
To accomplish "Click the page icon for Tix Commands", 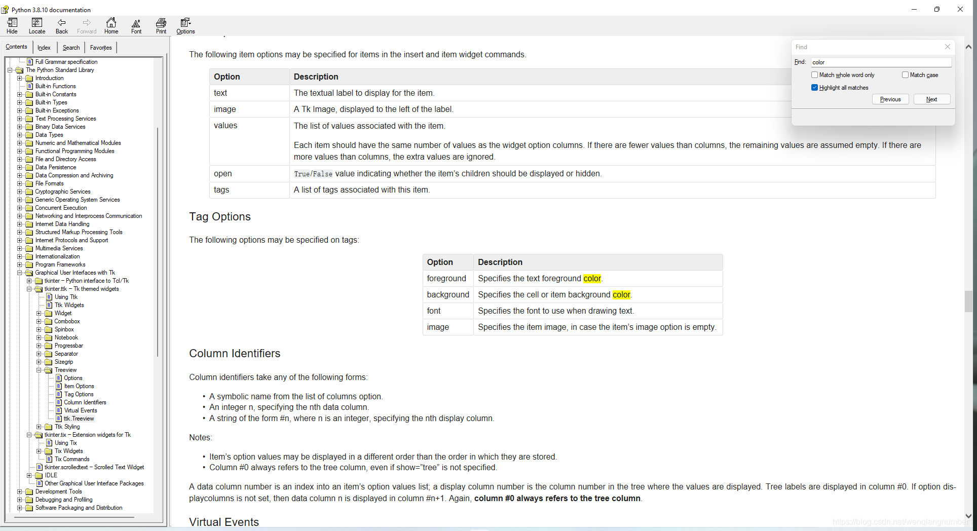I will [49, 459].
